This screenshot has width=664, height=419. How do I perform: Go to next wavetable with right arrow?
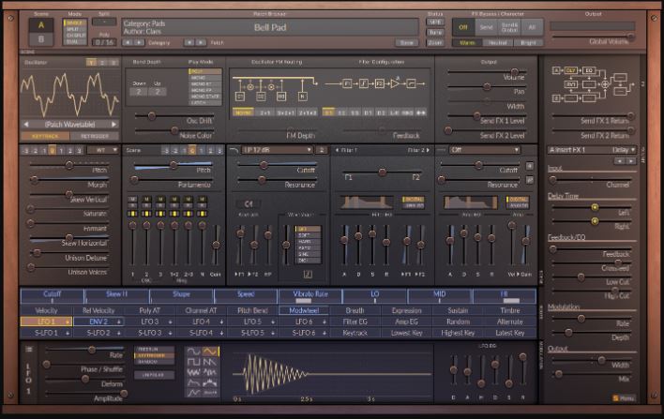(x=113, y=125)
